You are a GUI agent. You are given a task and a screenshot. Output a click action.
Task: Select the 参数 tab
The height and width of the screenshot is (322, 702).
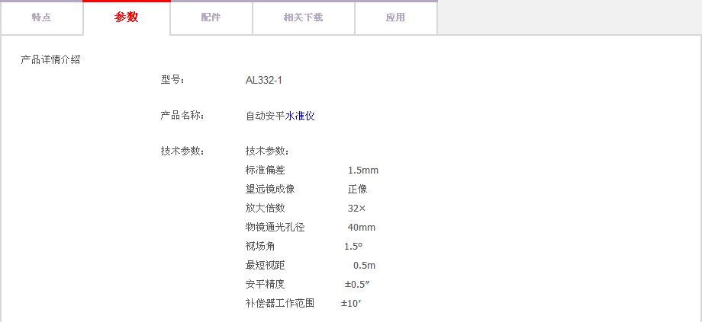click(x=127, y=18)
